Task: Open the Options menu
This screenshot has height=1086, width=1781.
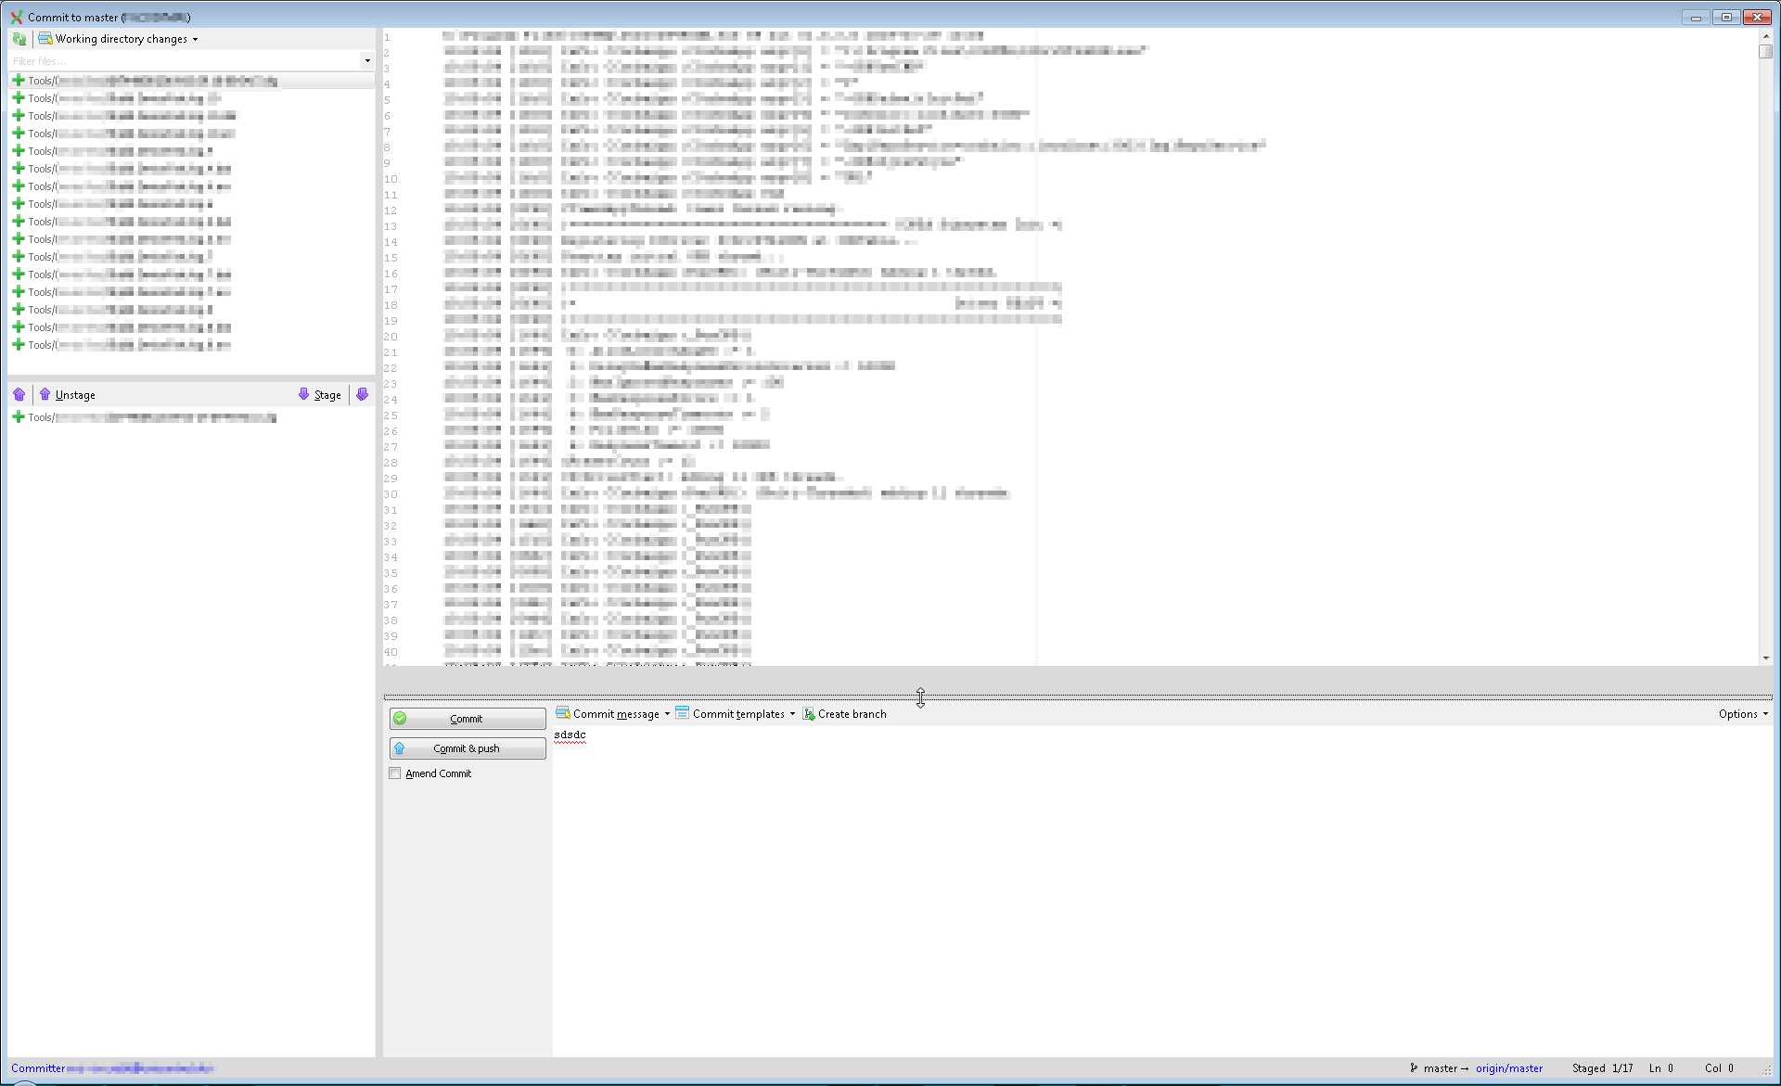Action: pyautogui.click(x=1743, y=714)
